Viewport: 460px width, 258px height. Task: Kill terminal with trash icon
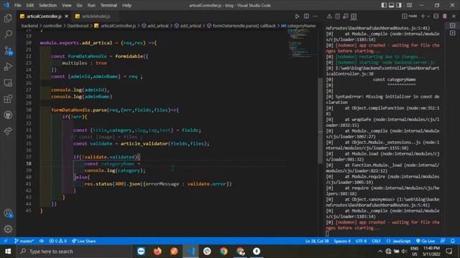click(445, 16)
